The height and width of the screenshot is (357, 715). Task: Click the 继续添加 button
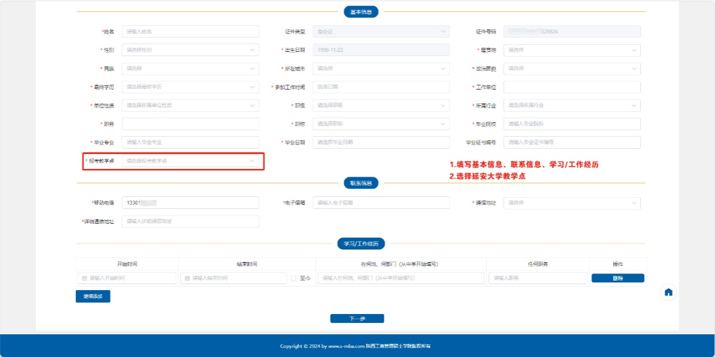(93, 296)
